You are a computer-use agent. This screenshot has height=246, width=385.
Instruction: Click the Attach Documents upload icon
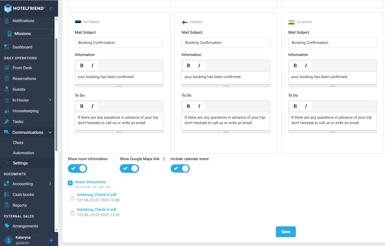tap(70, 183)
